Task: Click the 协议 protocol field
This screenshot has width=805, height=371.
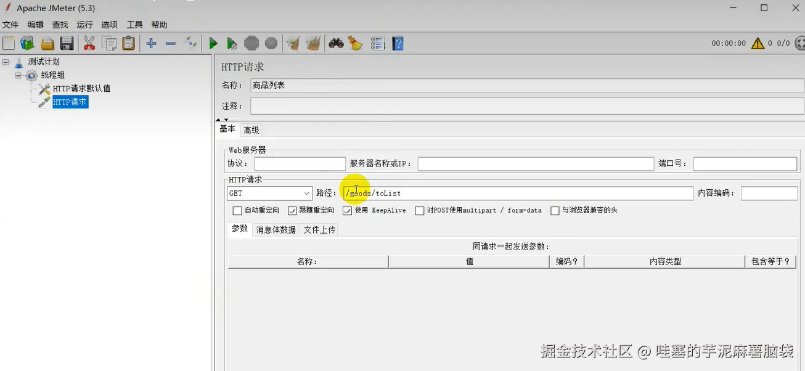Action: pos(300,164)
